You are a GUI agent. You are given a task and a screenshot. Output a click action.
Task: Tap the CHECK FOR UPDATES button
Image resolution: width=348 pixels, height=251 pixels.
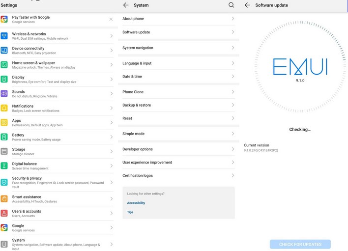[x=300, y=244]
